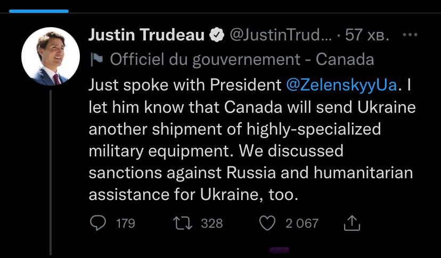Image resolution: width=441 pixels, height=258 pixels.
Task: Retweet the post using the arrows icon
Action: (x=183, y=223)
